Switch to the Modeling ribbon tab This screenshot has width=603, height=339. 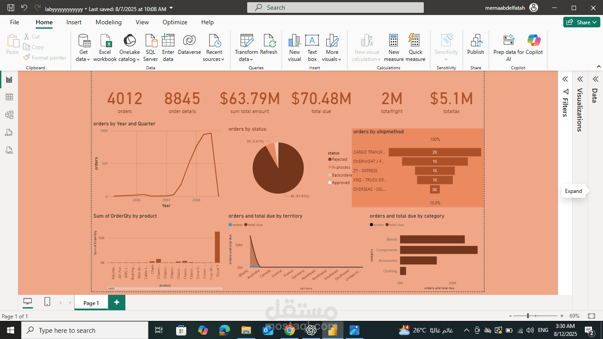tap(109, 22)
